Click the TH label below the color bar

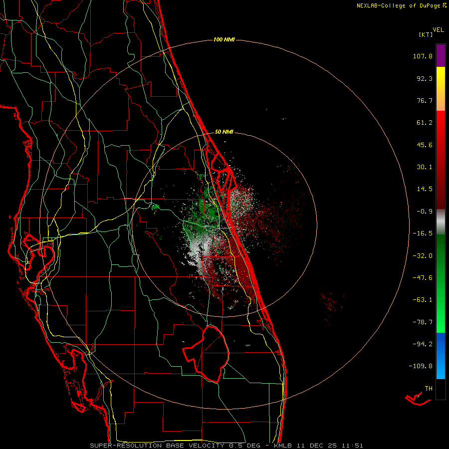coord(429,389)
